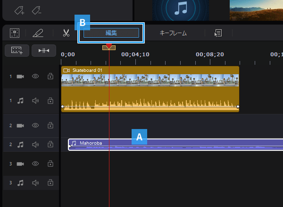Click the volume keyframe point at the Skateboard 01 clip end

coord(238,106)
